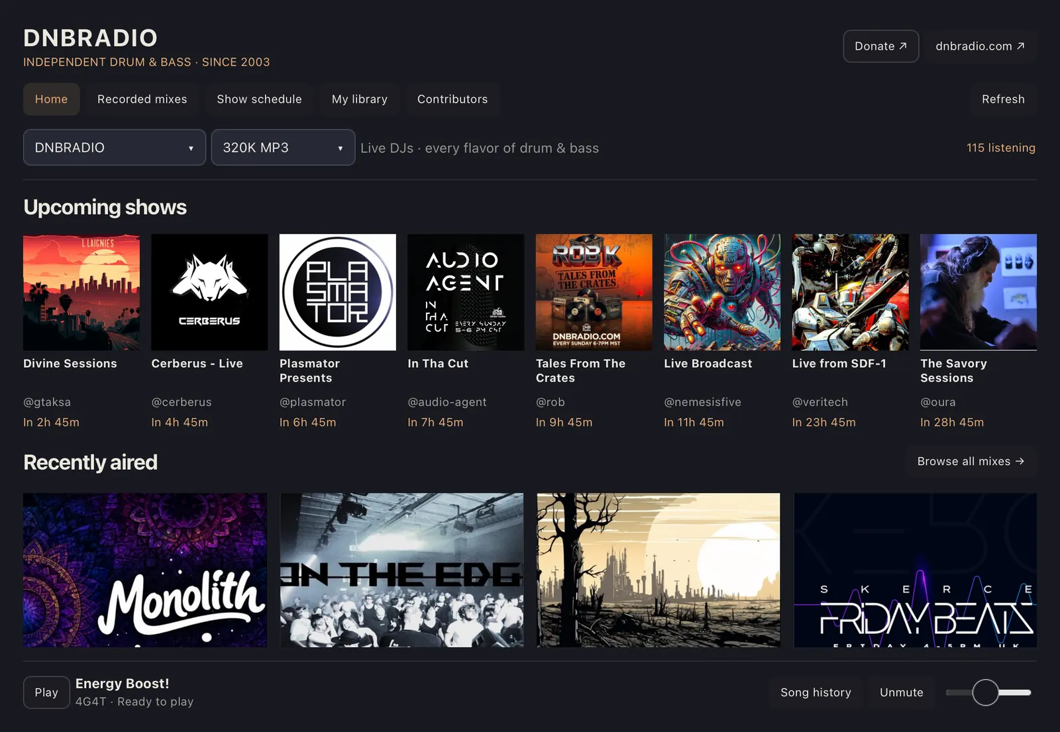Viewport: 1060px width, 732px height.
Task: Expand the DNBRADIO station dropdown
Action: (x=115, y=147)
